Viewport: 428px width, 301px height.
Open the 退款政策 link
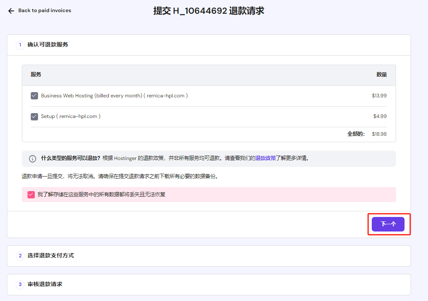click(265, 158)
